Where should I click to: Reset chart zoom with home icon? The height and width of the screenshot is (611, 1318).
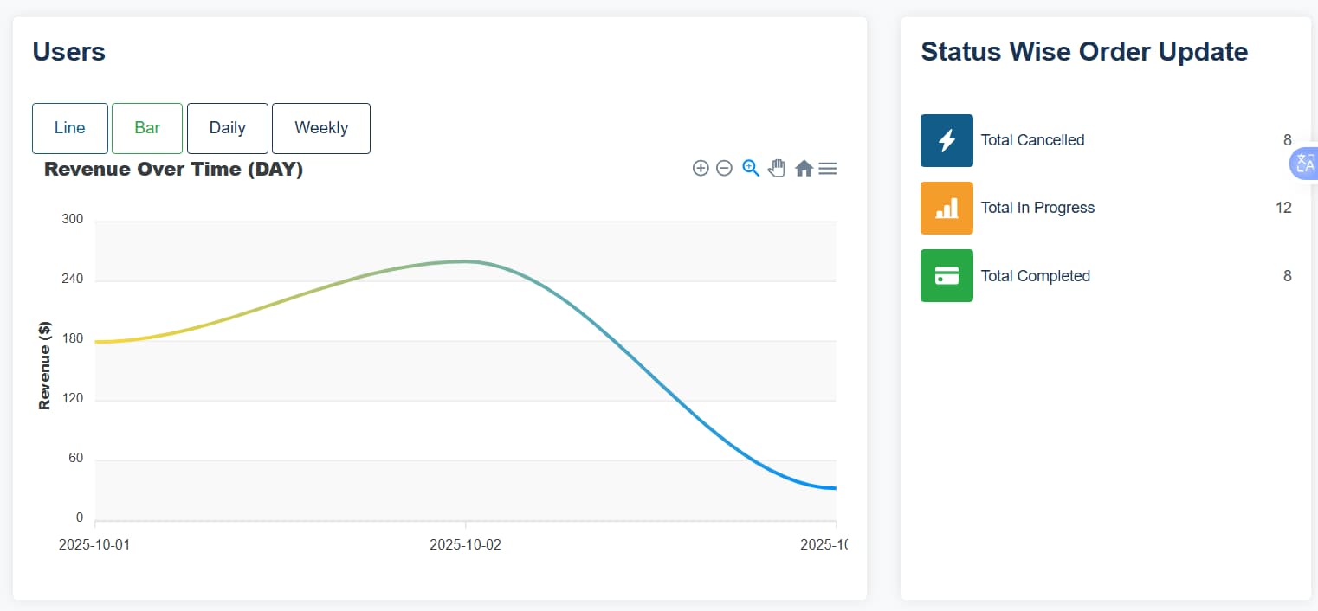(x=804, y=168)
